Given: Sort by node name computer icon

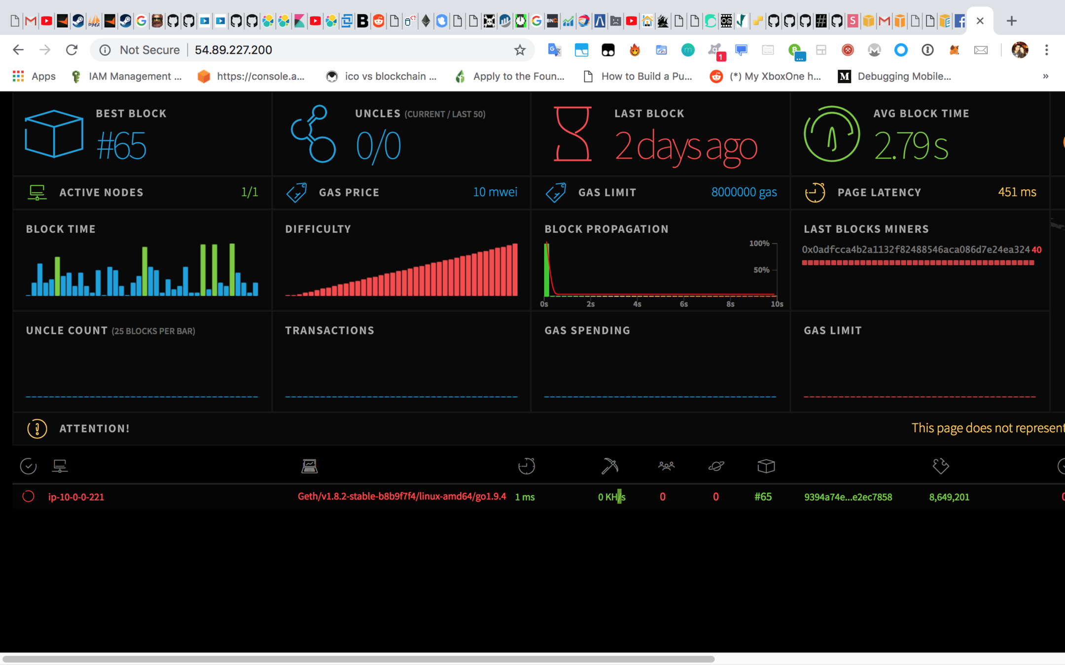Looking at the screenshot, I should click(60, 466).
